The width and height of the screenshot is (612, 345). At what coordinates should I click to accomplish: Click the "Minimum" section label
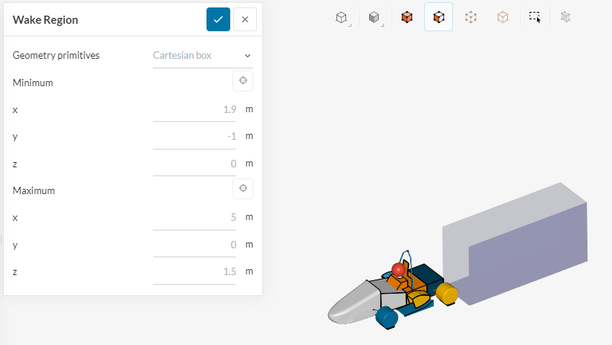[33, 83]
